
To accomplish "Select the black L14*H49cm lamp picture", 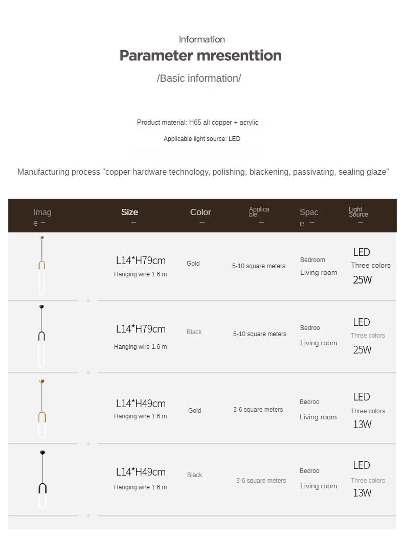I will [x=42, y=479].
